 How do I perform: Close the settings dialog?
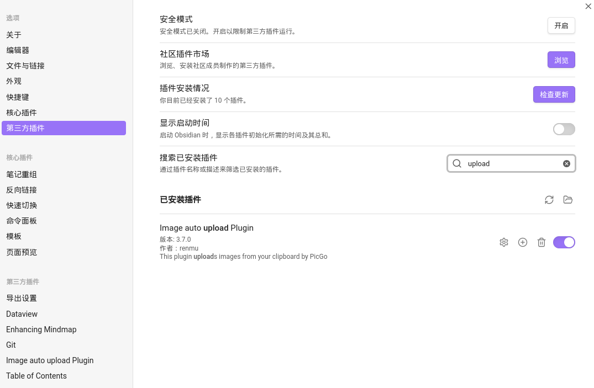[x=588, y=6]
